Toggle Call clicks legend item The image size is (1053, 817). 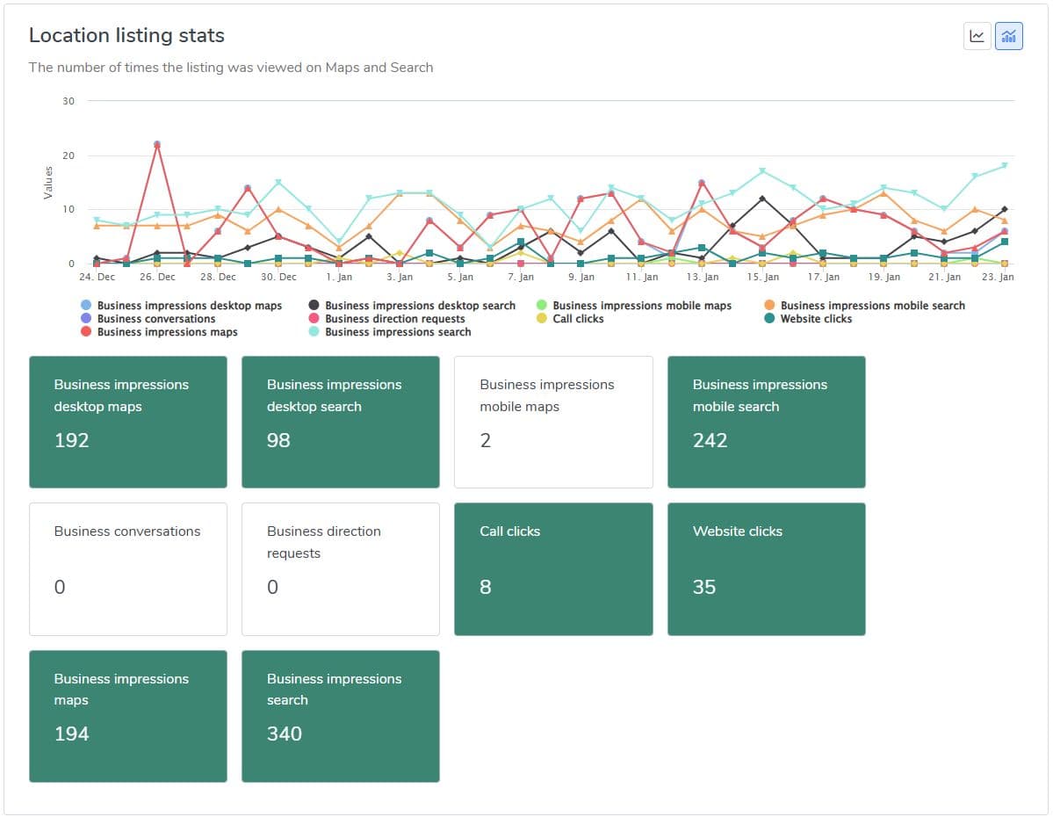point(570,319)
